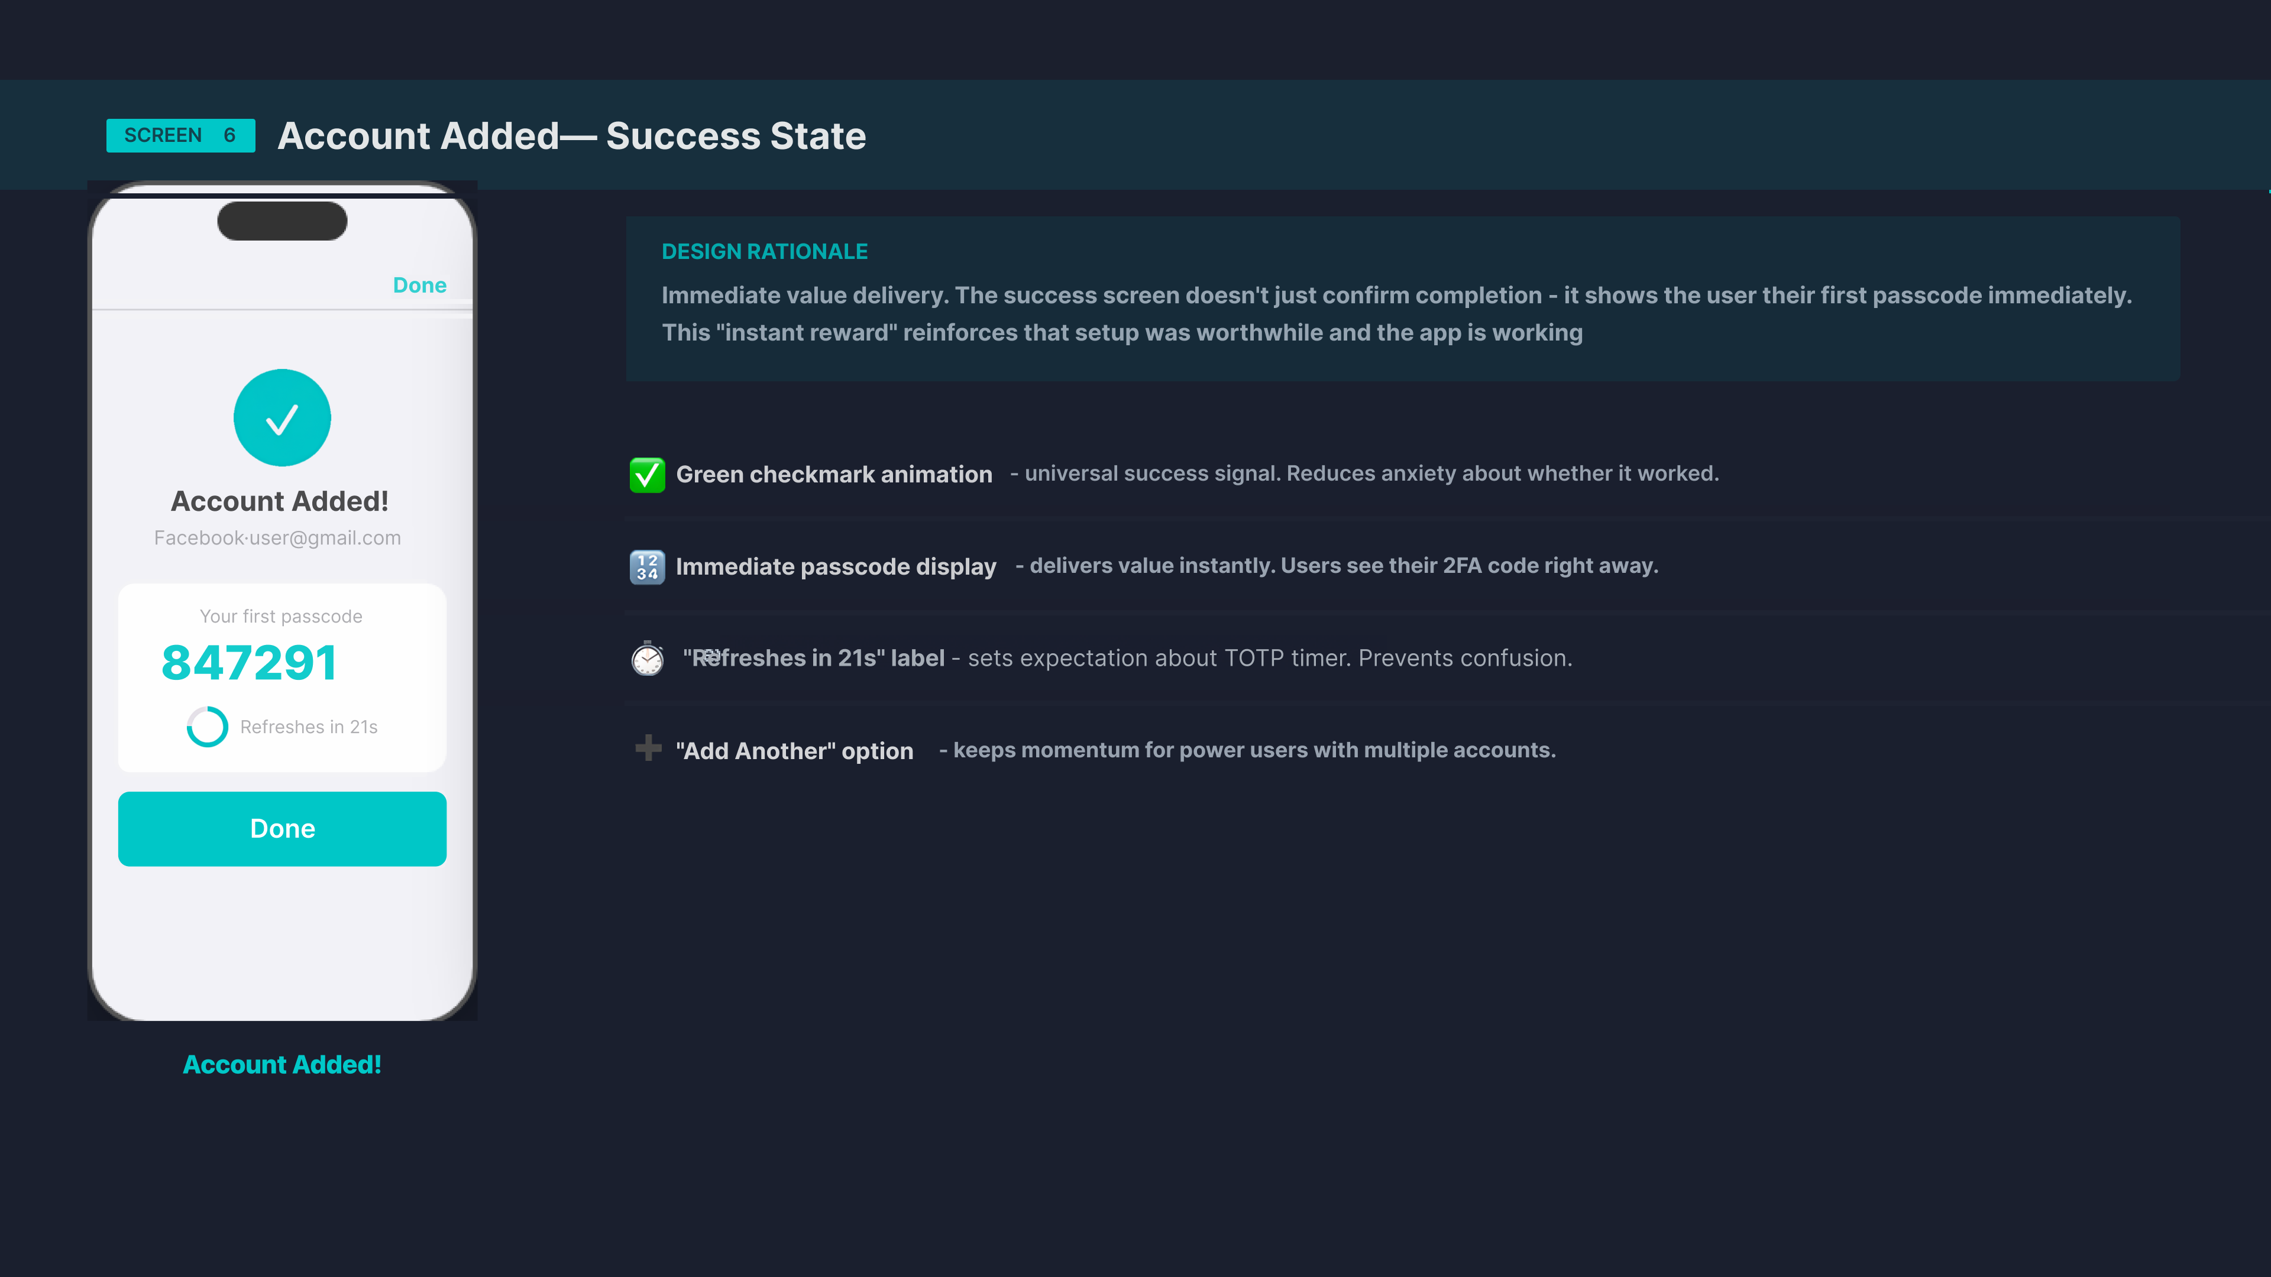Click the gray plus icon bullet
2271x1277 pixels.
pyautogui.click(x=648, y=748)
